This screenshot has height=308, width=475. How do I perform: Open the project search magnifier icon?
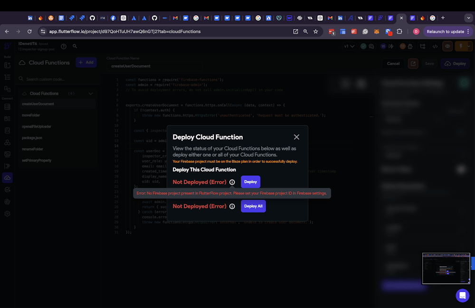(x=75, y=47)
